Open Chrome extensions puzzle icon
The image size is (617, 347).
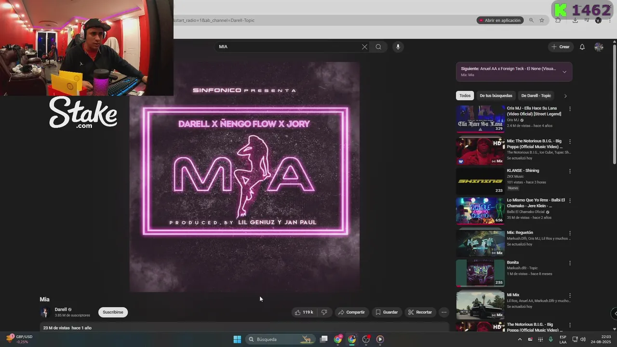pyautogui.click(x=558, y=20)
